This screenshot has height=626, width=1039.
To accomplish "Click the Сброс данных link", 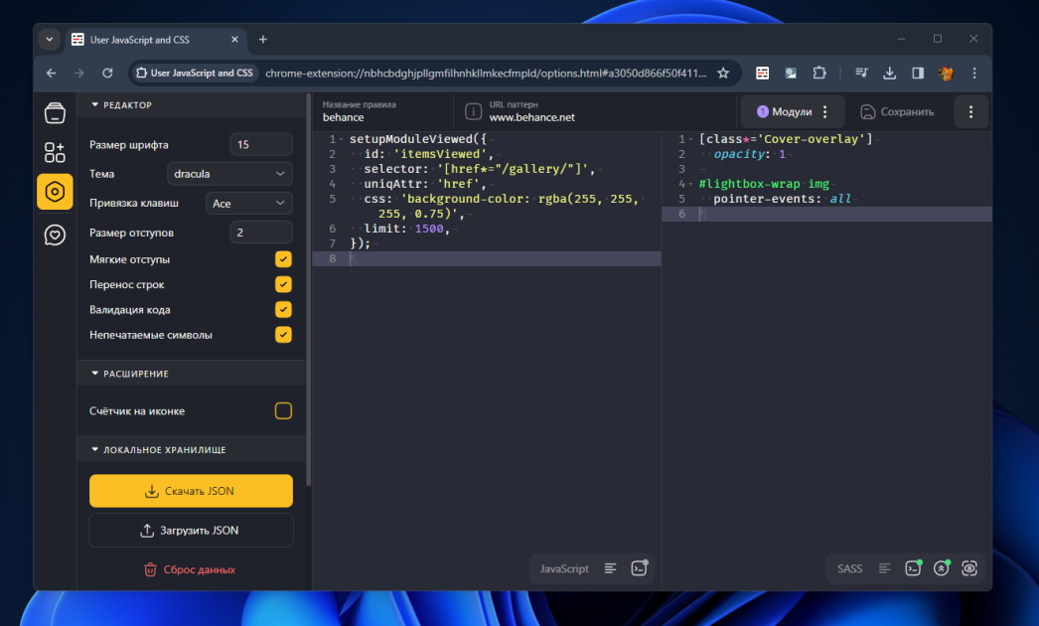I will pos(190,569).
